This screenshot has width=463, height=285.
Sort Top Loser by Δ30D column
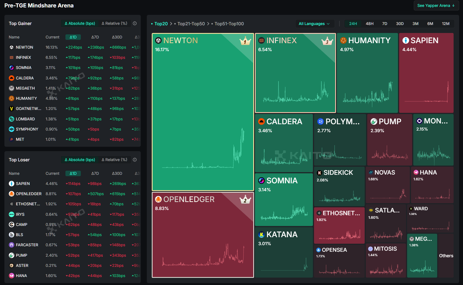click(x=117, y=173)
